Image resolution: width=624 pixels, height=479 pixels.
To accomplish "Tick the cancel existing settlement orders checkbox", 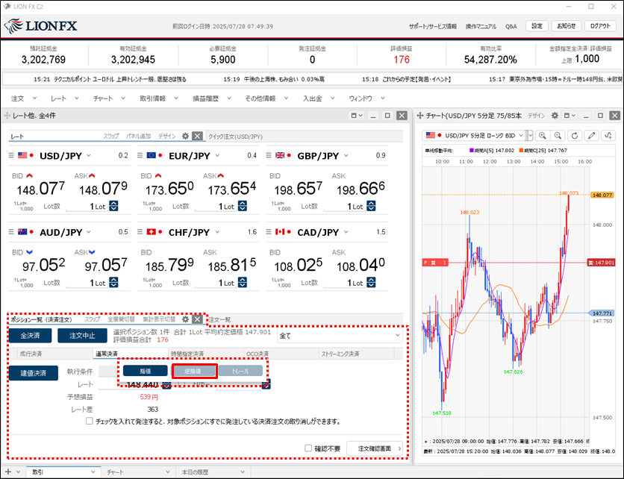I will pyautogui.click(x=90, y=421).
